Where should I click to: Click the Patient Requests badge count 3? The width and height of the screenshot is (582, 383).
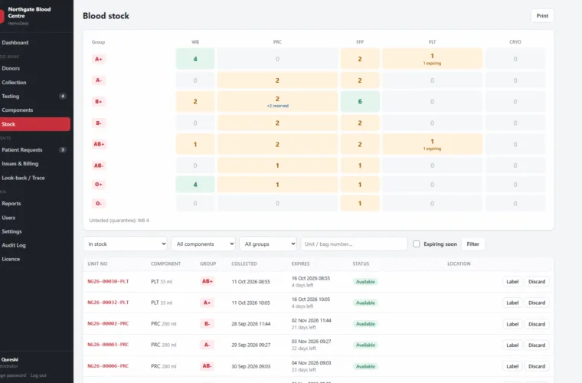tap(63, 150)
